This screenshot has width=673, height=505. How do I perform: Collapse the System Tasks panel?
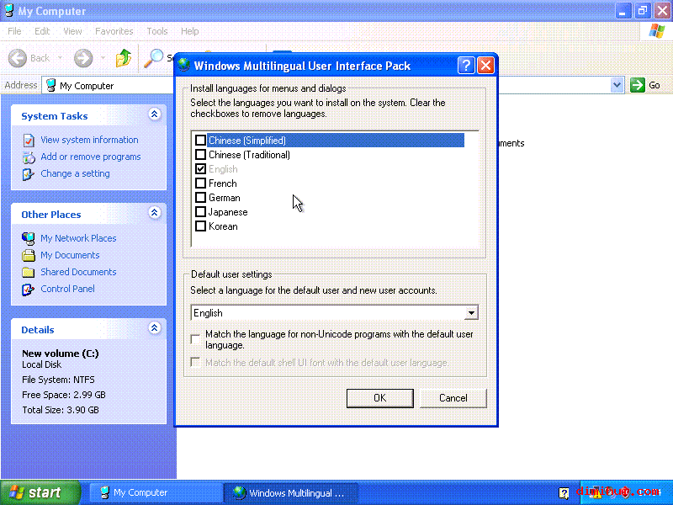pos(155,114)
